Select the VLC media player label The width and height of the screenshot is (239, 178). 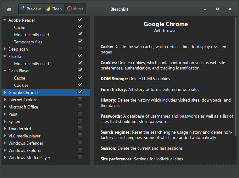tap(25, 136)
